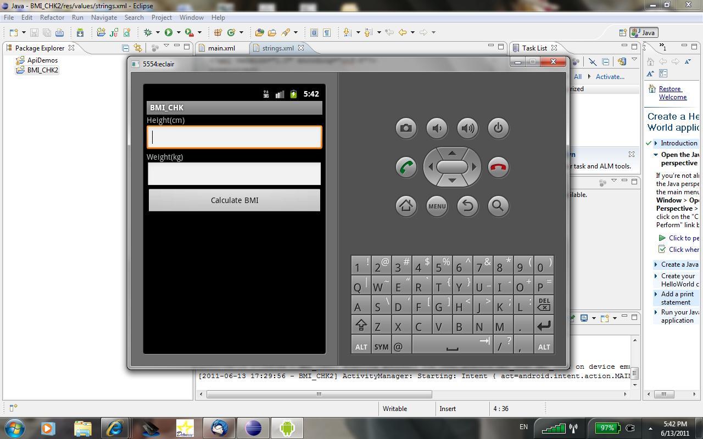Open Internet Explorer from the taskbar
The image size is (703, 439).
tap(115, 427)
